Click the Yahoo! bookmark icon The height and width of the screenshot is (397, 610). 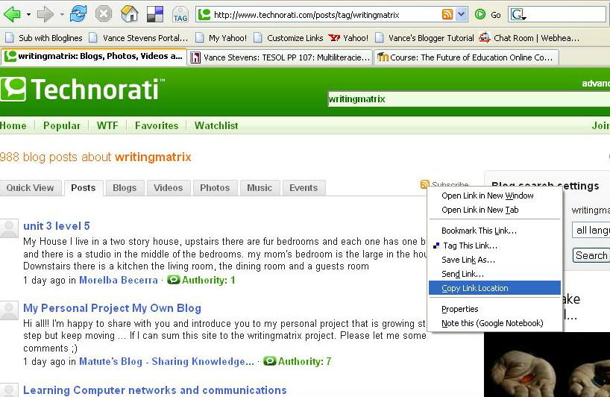point(334,38)
